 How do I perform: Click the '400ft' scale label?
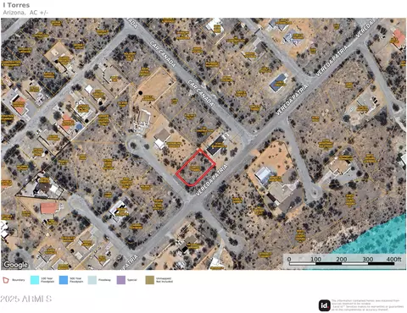click(x=393, y=259)
